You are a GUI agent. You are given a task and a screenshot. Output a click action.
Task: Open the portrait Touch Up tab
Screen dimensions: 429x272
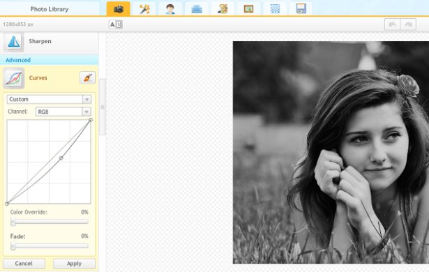pos(170,9)
